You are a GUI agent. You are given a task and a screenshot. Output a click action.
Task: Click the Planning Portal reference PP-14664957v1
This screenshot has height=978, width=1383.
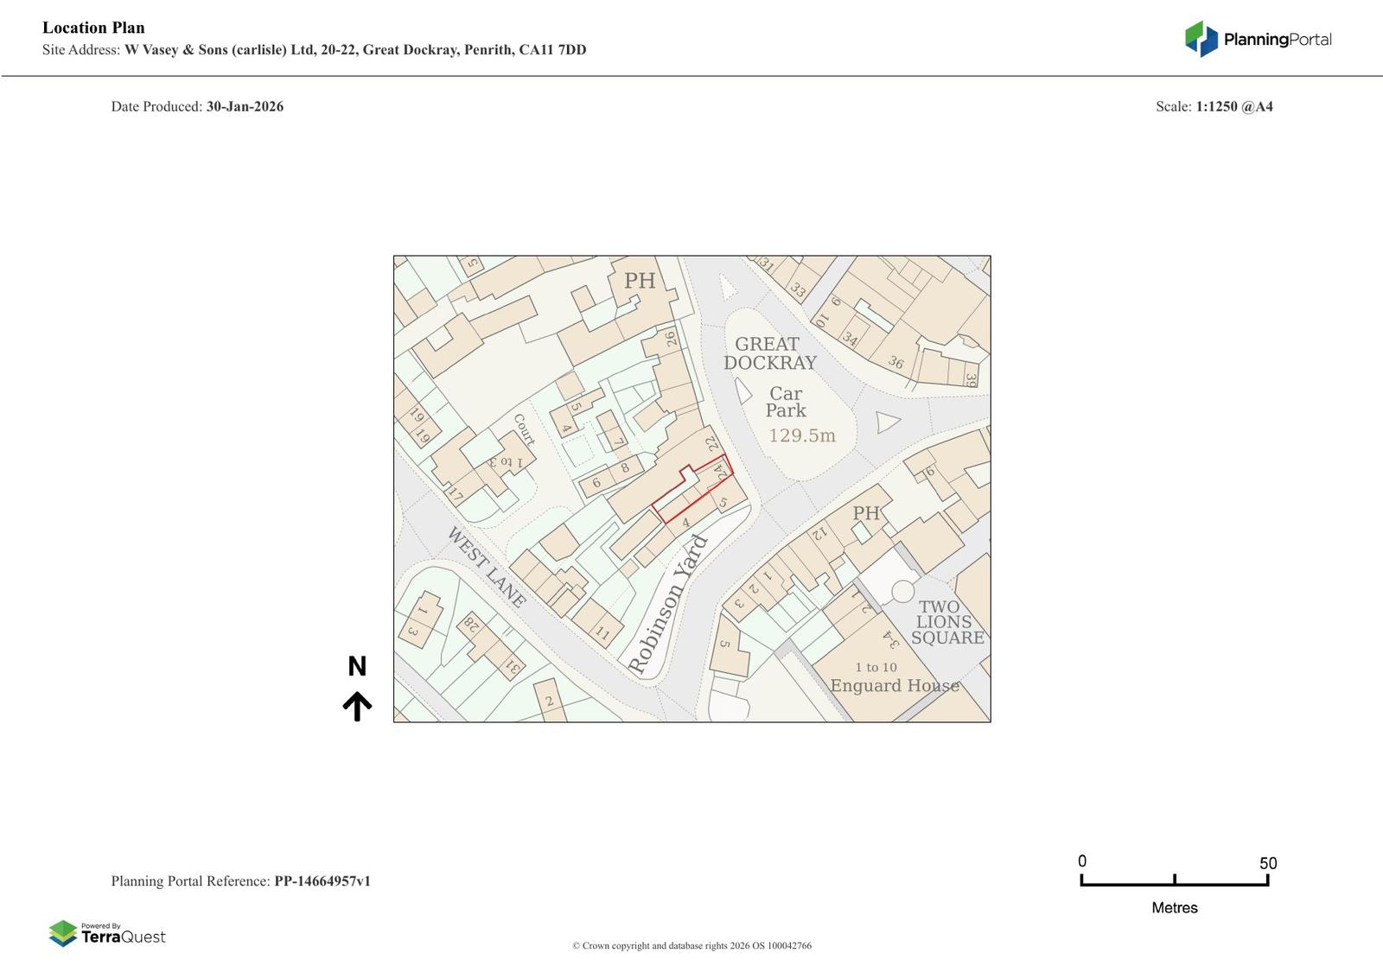point(322,881)
